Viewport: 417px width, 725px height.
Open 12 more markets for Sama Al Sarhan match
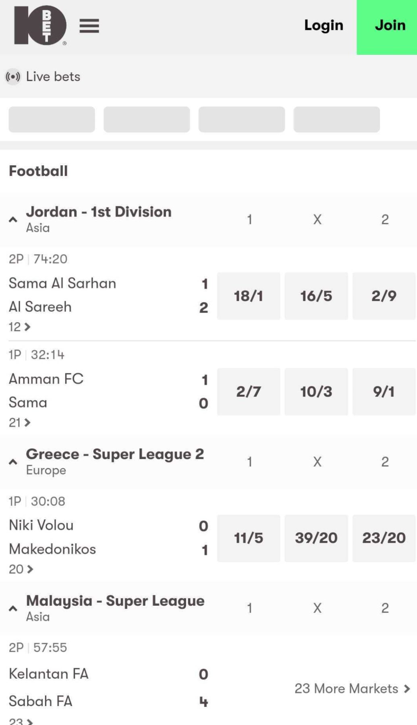pos(20,327)
